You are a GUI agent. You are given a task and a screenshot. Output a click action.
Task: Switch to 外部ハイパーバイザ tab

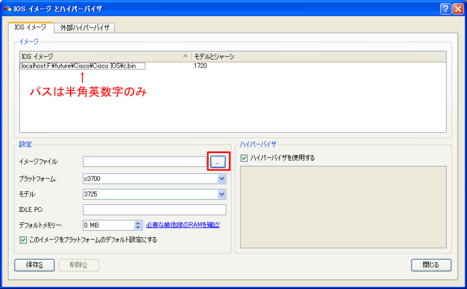[84, 27]
